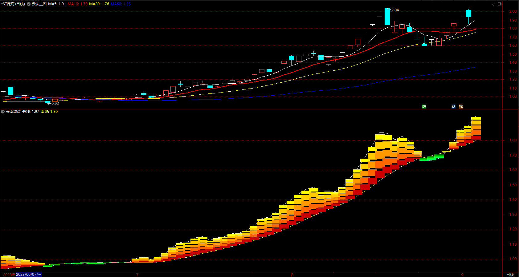Click the diamond icon in top-right corner
This screenshot has height=277, width=519.
pos(494,4)
